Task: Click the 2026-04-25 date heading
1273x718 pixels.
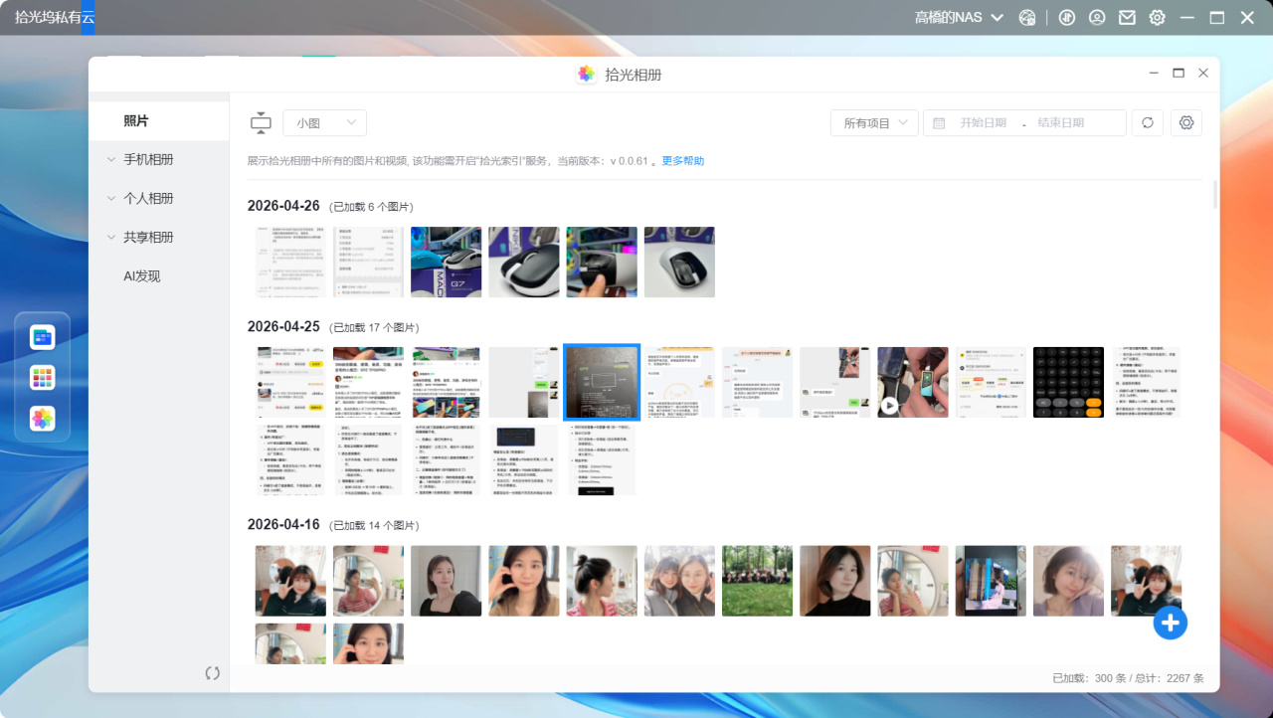Action: click(x=283, y=326)
